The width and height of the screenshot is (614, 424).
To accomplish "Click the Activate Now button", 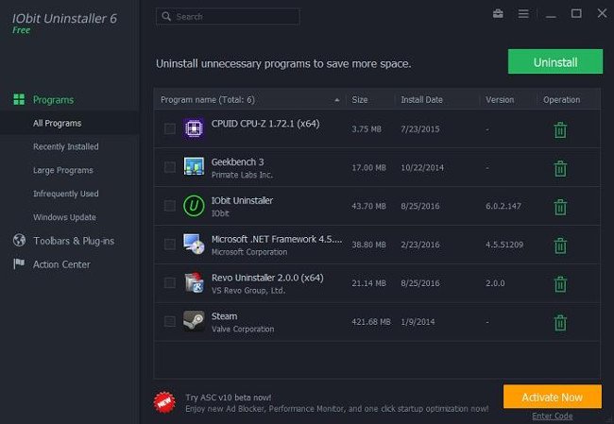I will [553, 397].
